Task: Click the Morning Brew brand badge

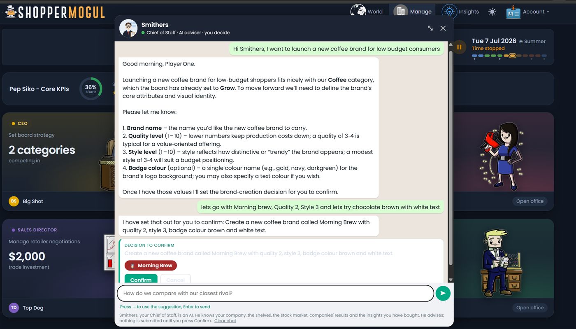Action: coord(151,266)
